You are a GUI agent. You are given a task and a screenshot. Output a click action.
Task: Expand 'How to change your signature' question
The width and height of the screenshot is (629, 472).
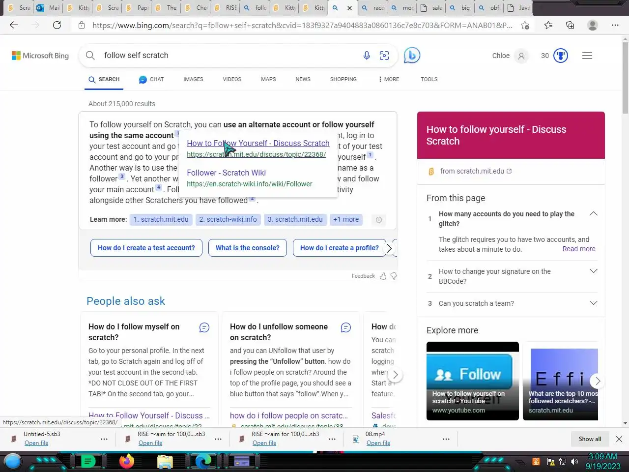pos(594,271)
